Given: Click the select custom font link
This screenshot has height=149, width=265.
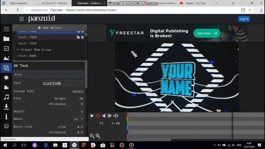Looking at the screenshot, I should [x=78, y=91].
